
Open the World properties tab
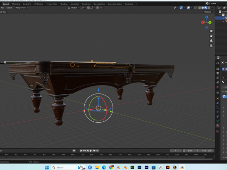coord(218,87)
